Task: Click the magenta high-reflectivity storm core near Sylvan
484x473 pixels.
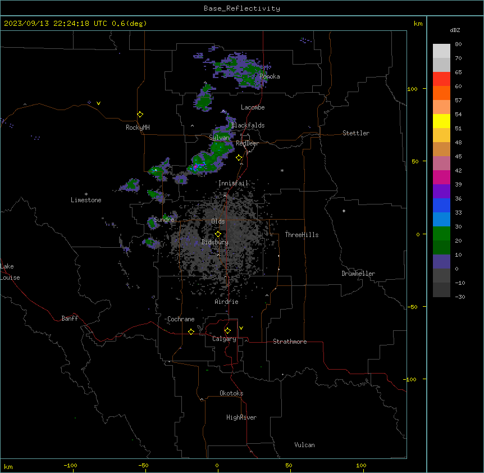Action: click(x=195, y=167)
